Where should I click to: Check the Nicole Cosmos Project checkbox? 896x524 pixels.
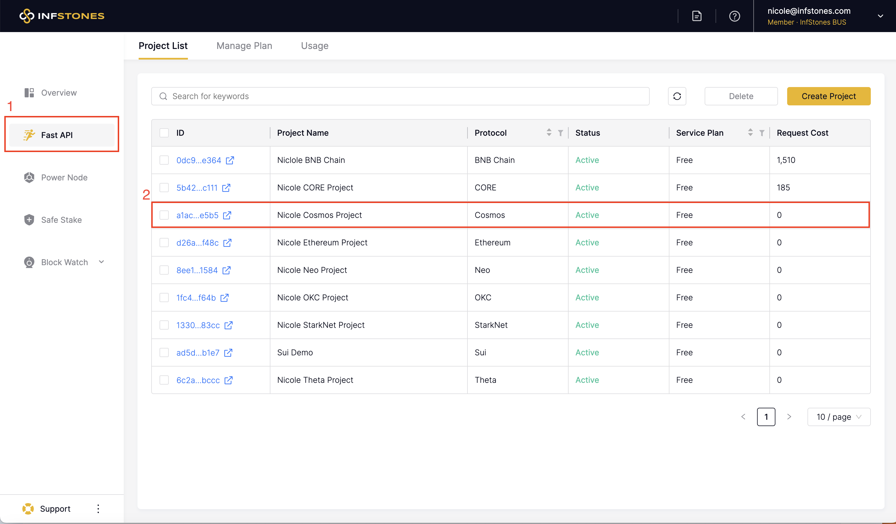(x=164, y=215)
